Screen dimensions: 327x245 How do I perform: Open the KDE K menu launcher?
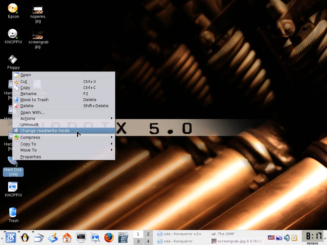(x=11, y=237)
